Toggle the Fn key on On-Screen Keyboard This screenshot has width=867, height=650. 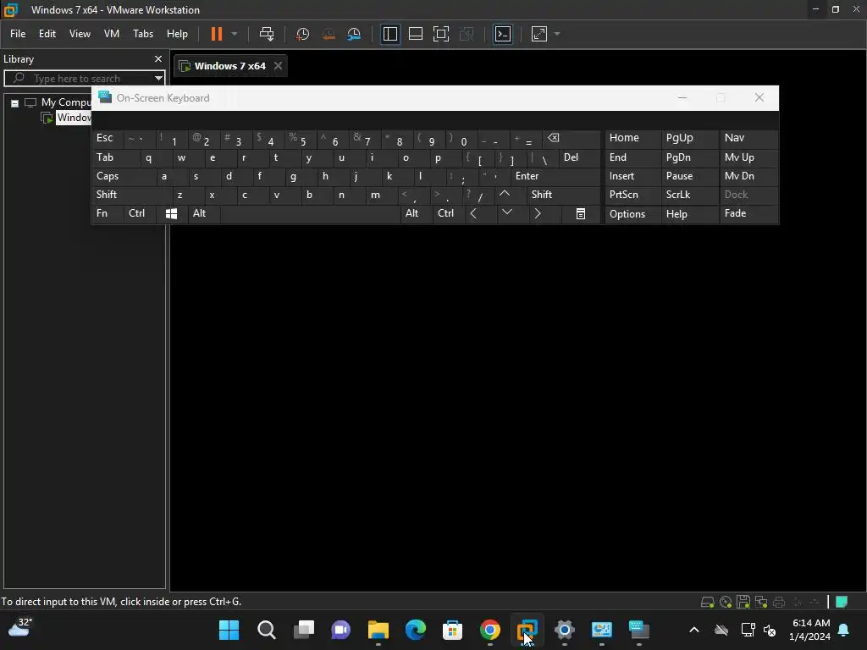[108, 214]
